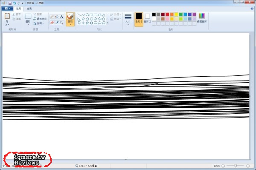Pick the green palette swatch

(181, 14)
